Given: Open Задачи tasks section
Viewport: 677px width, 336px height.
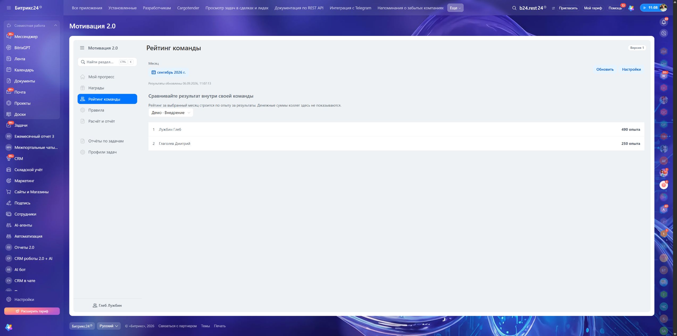Looking at the screenshot, I should (x=21, y=125).
